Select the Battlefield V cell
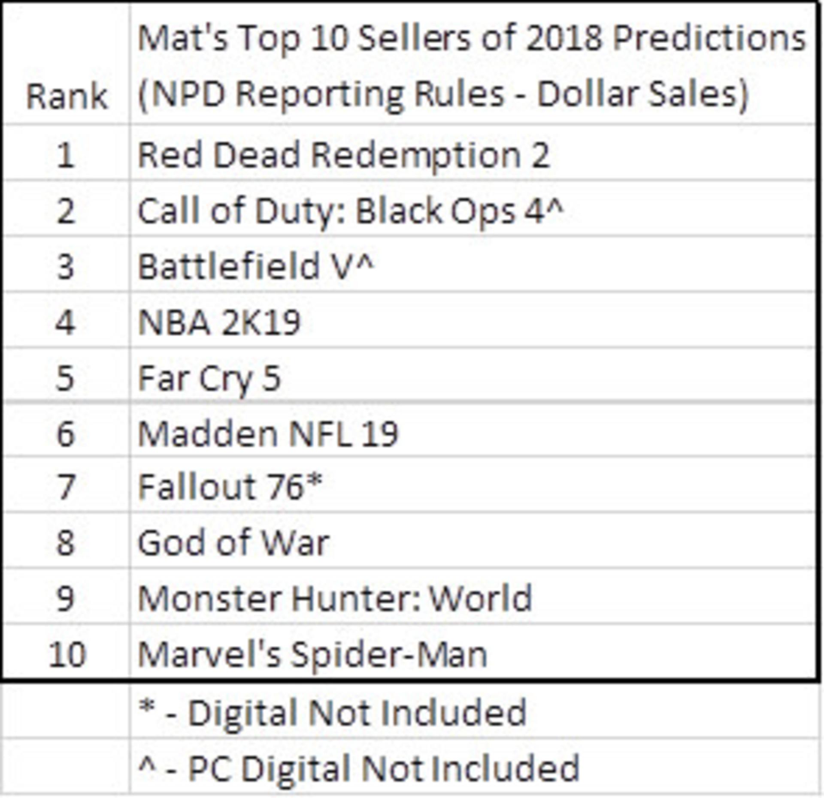The image size is (824, 798). [x=473, y=263]
